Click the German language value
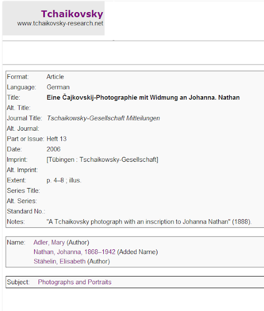Image resolution: width=264 pixels, height=311 pixels. [58, 87]
